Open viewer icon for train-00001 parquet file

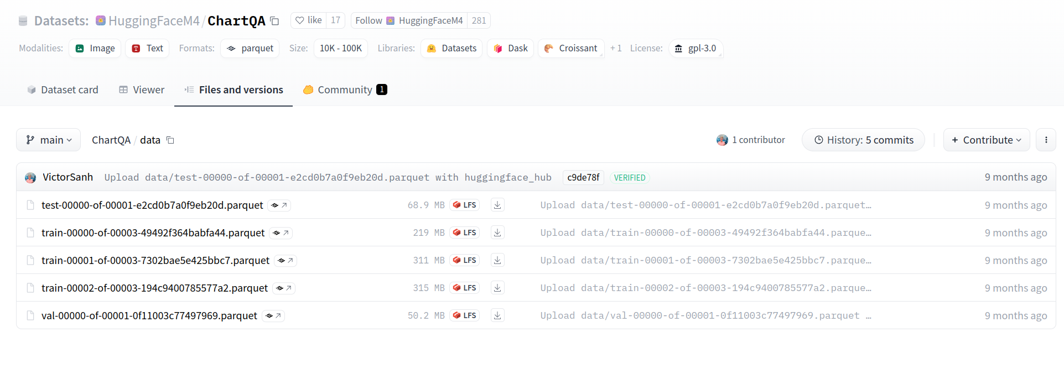click(286, 260)
